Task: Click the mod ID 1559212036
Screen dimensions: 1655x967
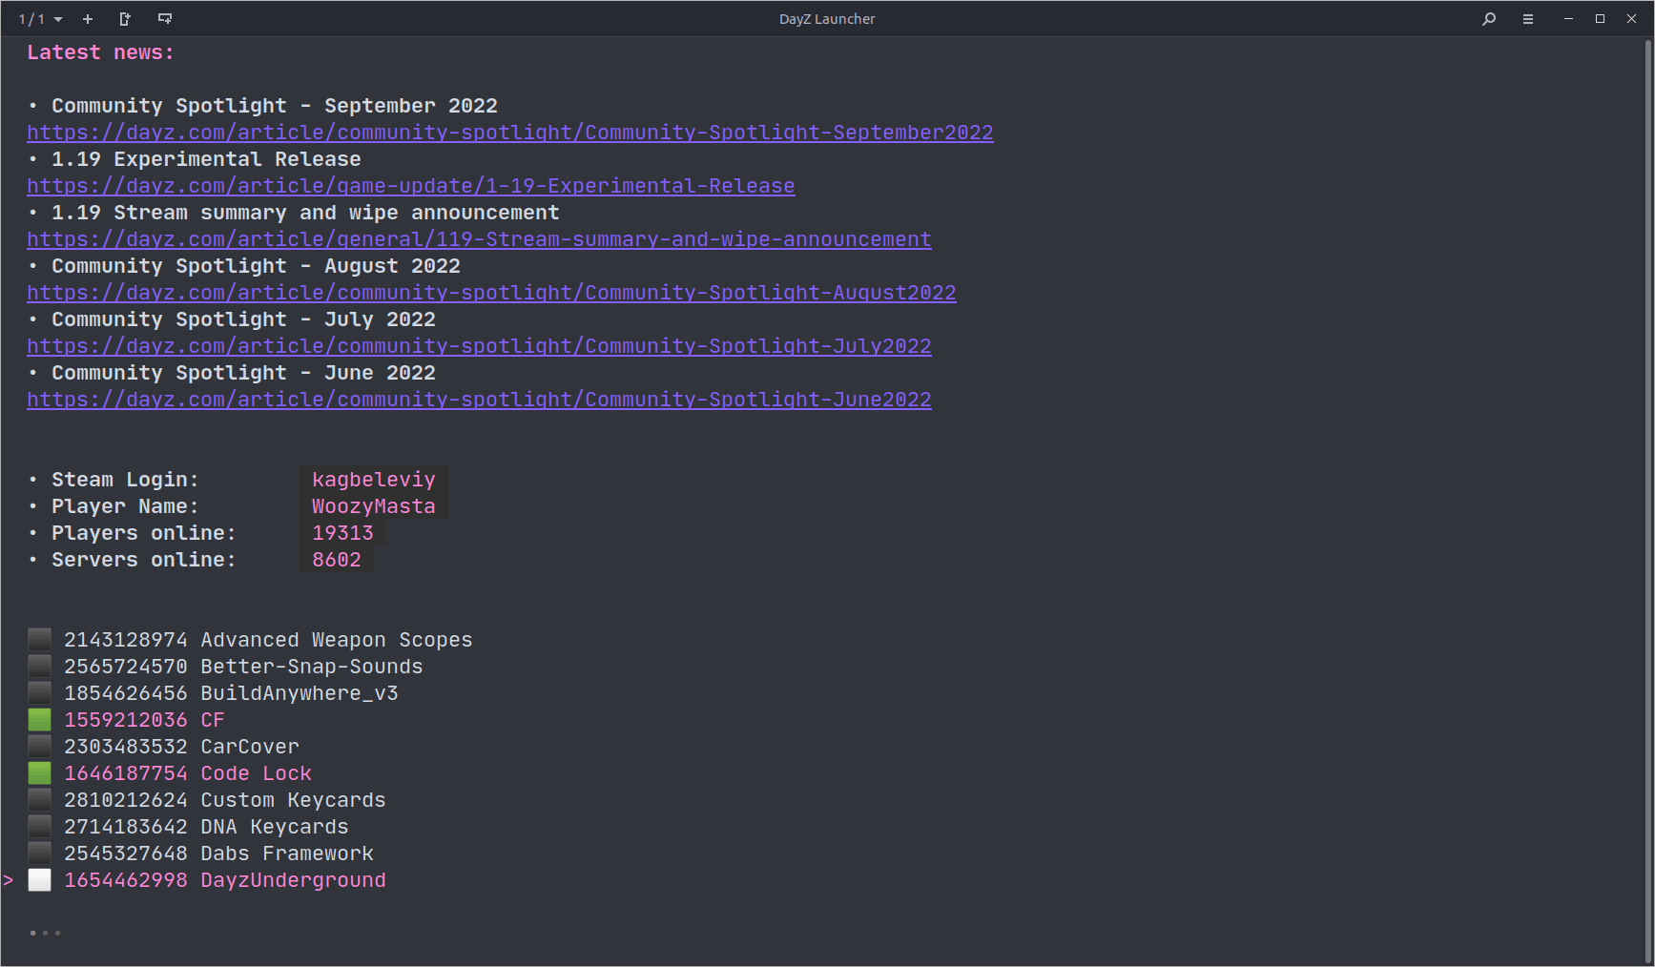Action: [x=126, y=720]
